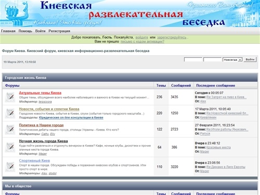Open last post Re:Новостной киевский бл
This screenshot has height=195, width=260.
(x=227, y=113)
